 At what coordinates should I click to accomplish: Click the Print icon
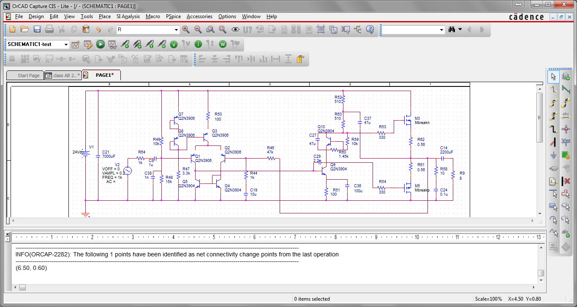(x=49, y=30)
